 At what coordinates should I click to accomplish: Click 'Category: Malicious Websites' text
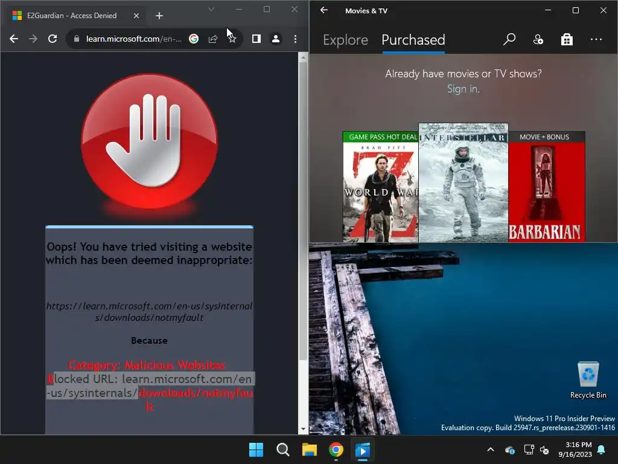[x=147, y=365]
